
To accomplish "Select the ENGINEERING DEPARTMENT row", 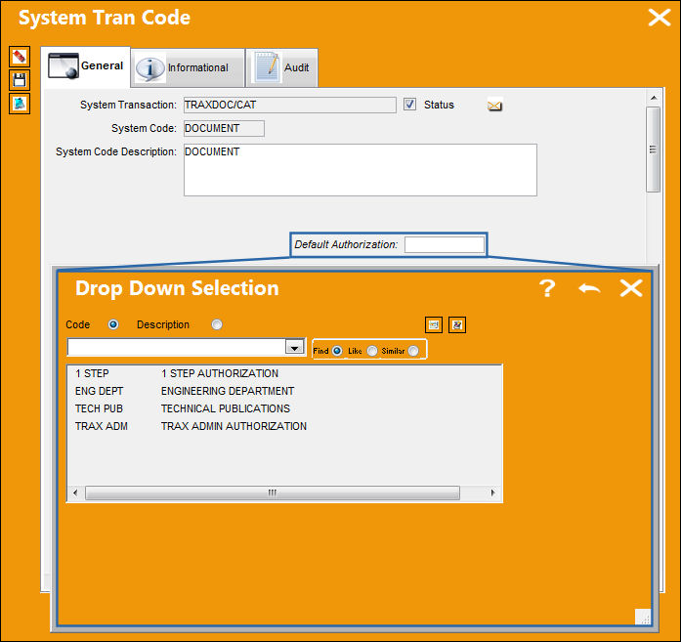I will pyautogui.click(x=284, y=391).
